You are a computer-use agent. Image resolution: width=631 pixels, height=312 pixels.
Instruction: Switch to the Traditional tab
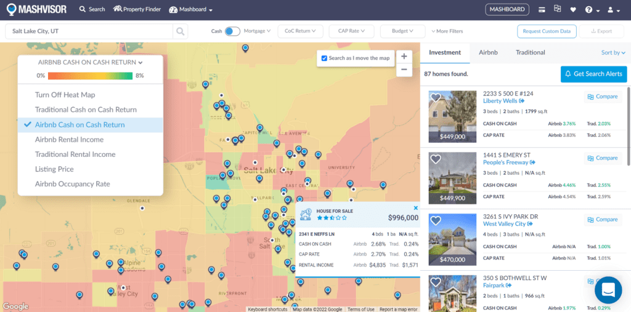pos(531,53)
